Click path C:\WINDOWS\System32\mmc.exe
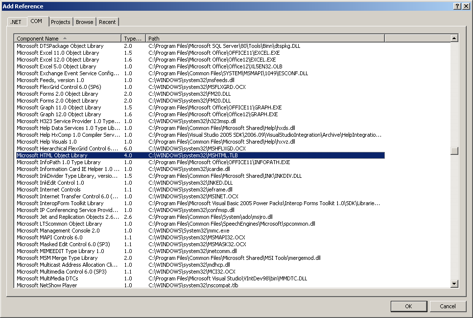The height and width of the screenshot is (318, 473). (x=189, y=231)
